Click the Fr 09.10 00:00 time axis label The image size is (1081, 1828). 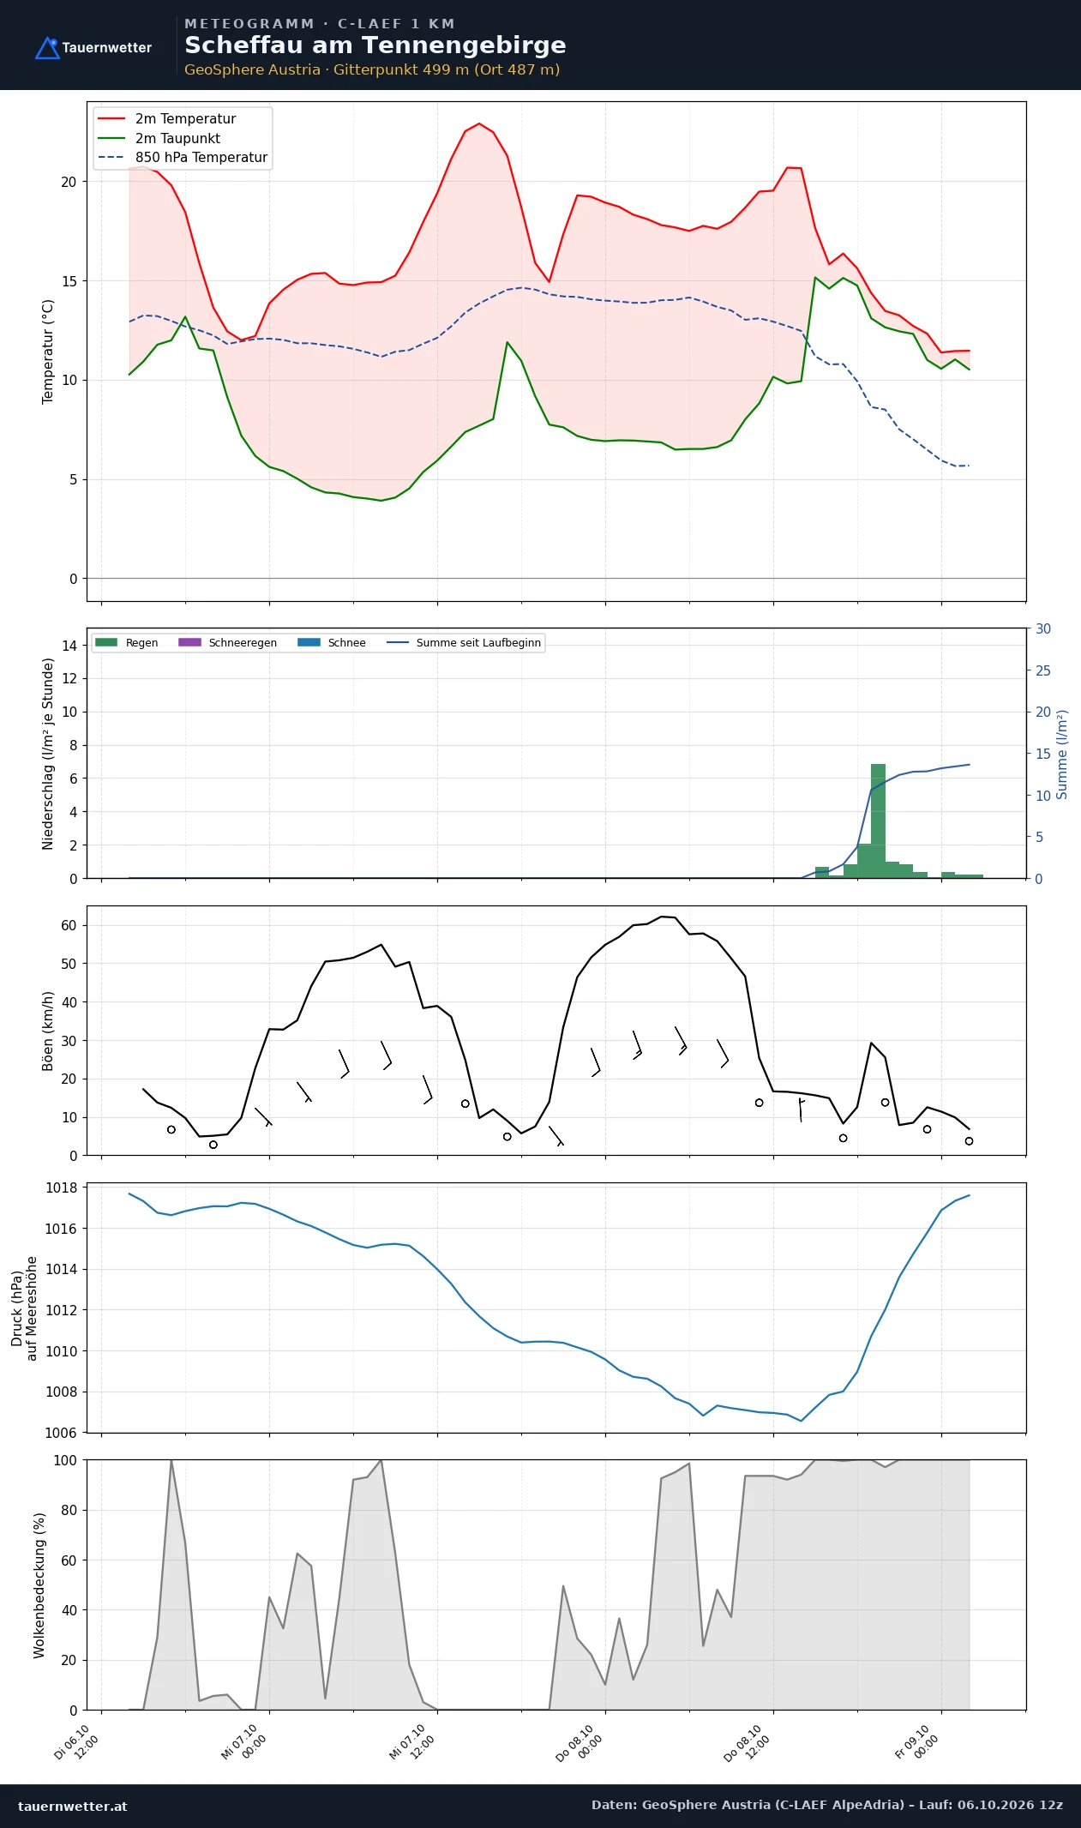[917, 1741]
